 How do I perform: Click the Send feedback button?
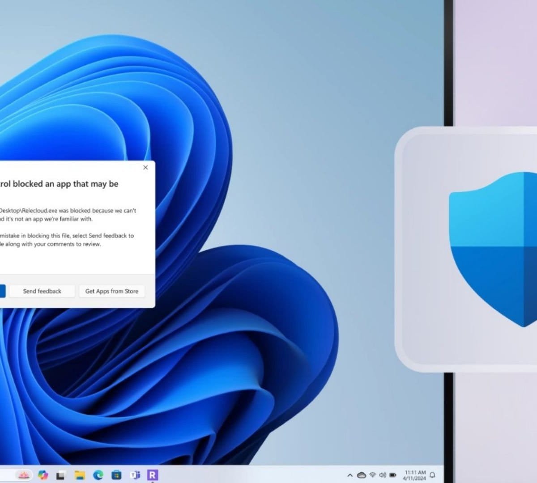click(x=42, y=291)
